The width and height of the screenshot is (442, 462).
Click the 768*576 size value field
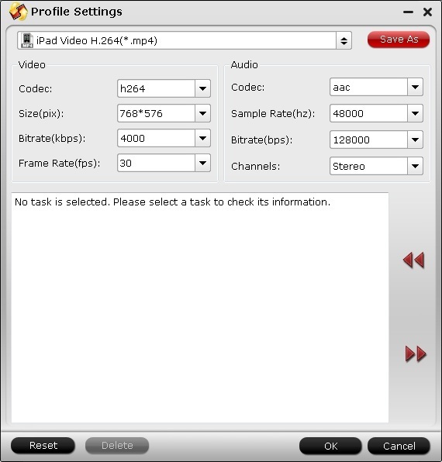[156, 113]
